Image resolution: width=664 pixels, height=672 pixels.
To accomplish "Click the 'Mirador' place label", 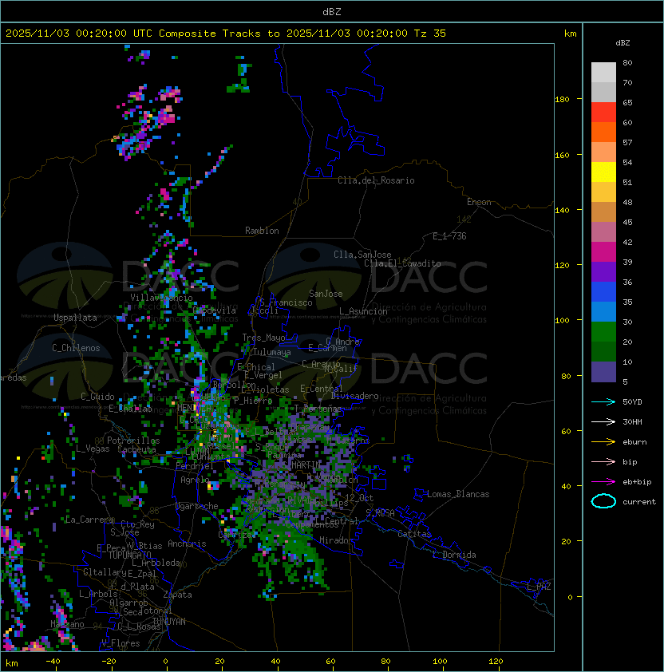I will 336,540.
